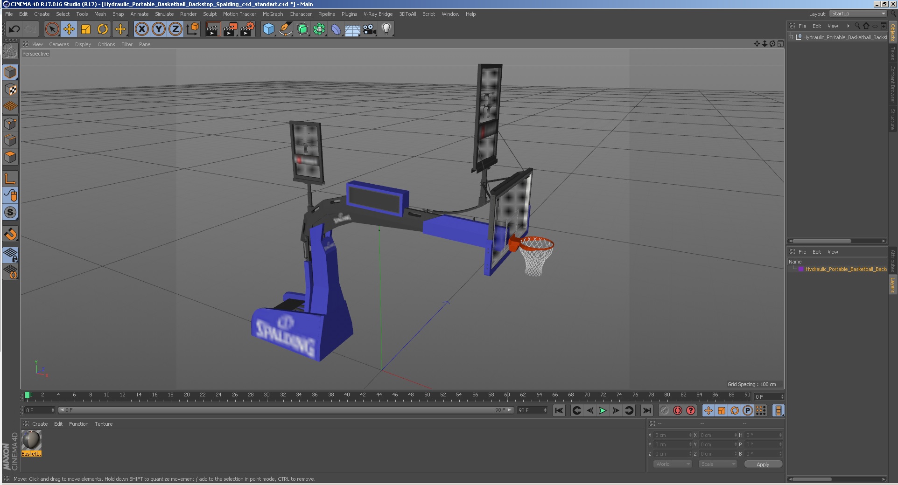Toggle Tweak mode mouse icon
898x485 pixels.
(10, 195)
